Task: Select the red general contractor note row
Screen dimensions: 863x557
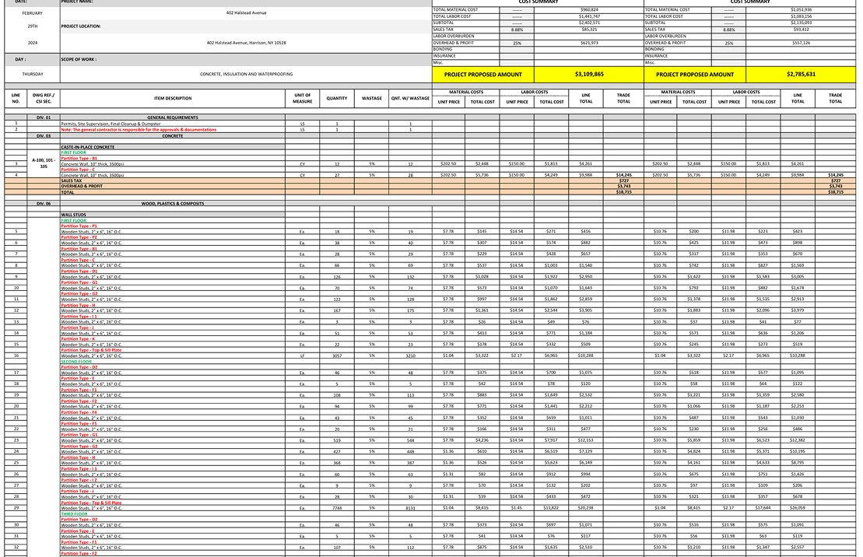Action: coord(139,130)
